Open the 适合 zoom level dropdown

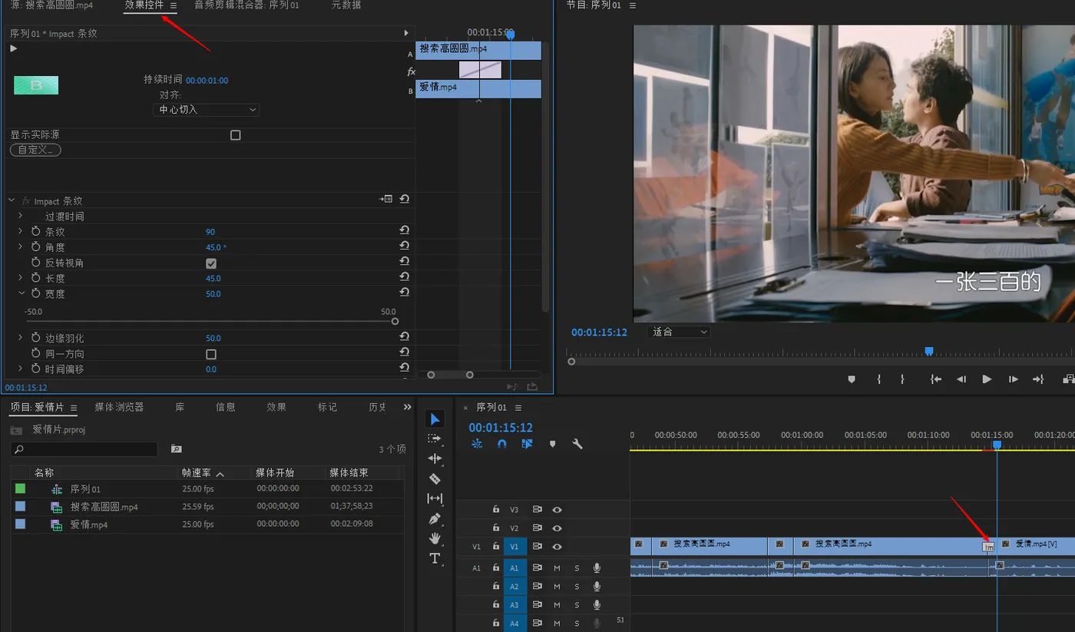(x=680, y=332)
